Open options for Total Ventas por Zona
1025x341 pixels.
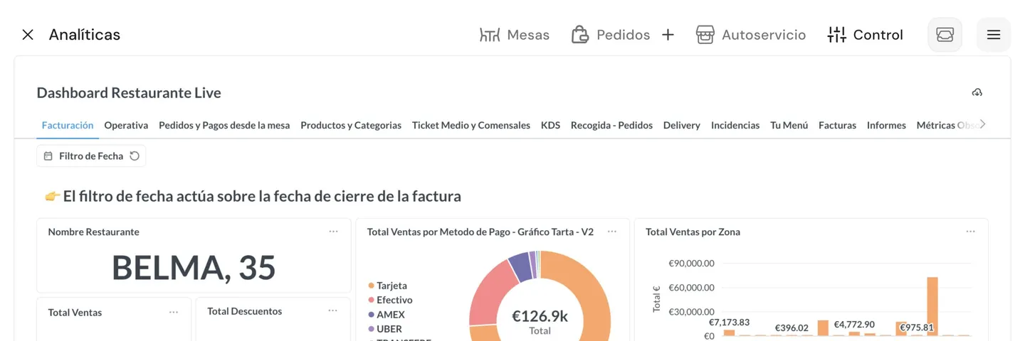tap(970, 232)
